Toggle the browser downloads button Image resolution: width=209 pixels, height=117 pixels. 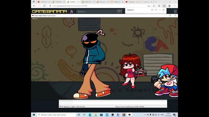164,6
